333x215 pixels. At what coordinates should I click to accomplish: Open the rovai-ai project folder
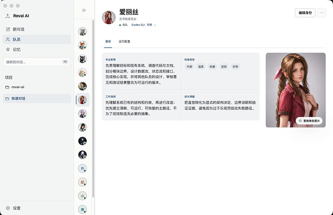coord(37,87)
